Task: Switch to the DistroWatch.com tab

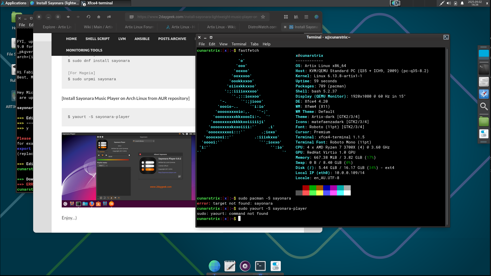Action: (262, 27)
